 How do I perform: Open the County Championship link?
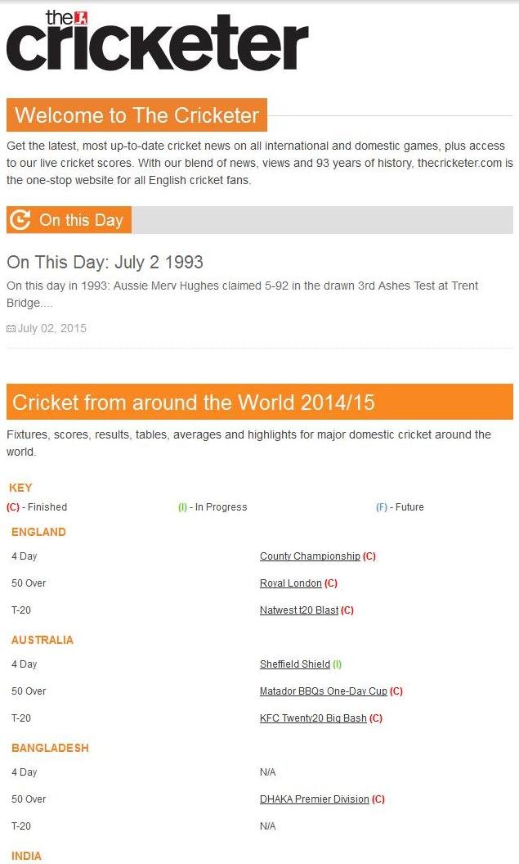[310, 556]
